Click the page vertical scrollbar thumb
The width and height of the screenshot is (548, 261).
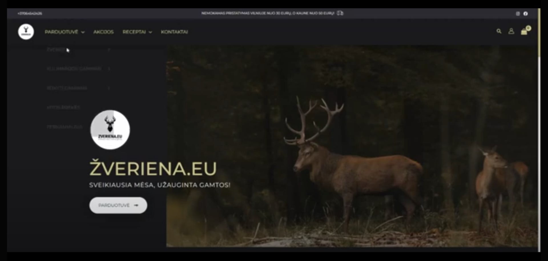click(539, 32)
